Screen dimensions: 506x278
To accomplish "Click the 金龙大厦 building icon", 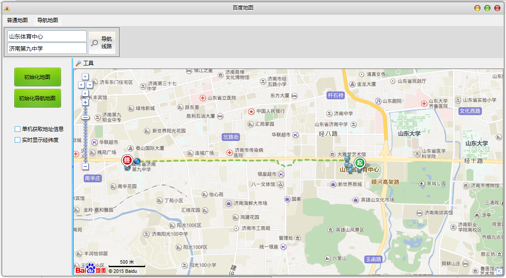I will point(352,84).
